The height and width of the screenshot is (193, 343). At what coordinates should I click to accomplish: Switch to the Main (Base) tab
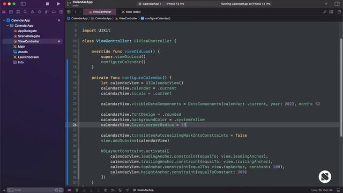[131, 12]
